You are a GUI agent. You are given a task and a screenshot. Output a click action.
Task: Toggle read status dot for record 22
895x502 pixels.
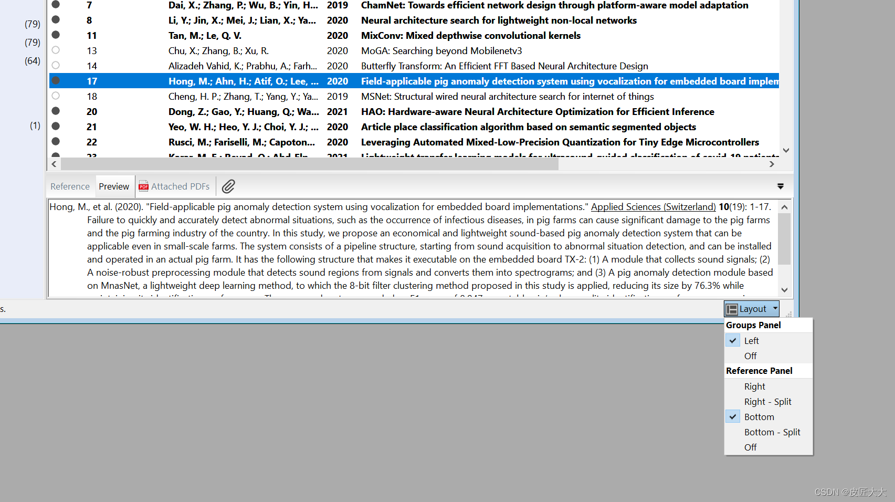pos(56,142)
